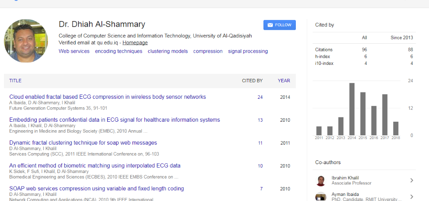Open Dynamic fractal clustering technique paper
The height and width of the screenshot is (201, 429).
[83, 143]
